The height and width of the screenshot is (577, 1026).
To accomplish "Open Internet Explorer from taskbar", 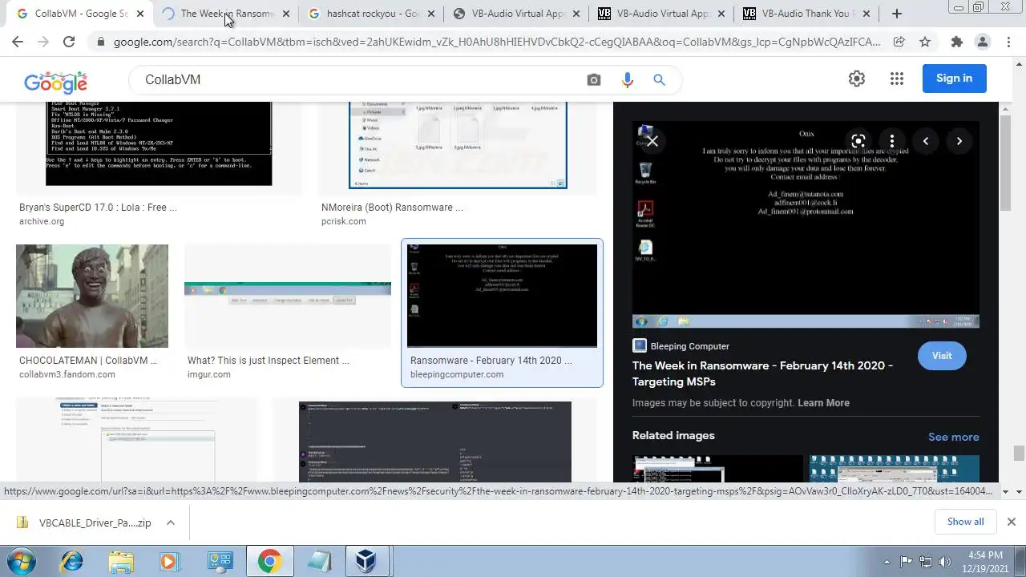I will pos(73,561).
